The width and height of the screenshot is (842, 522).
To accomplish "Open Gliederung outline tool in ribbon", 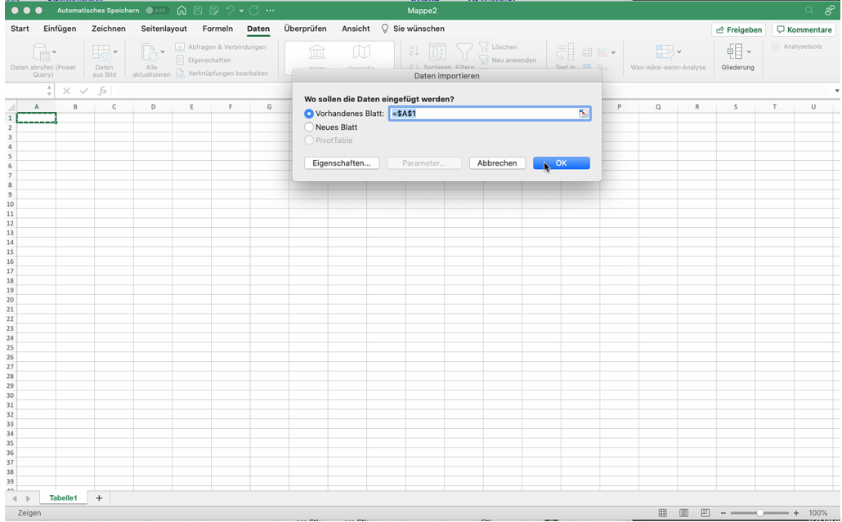I will coord(737,58).
